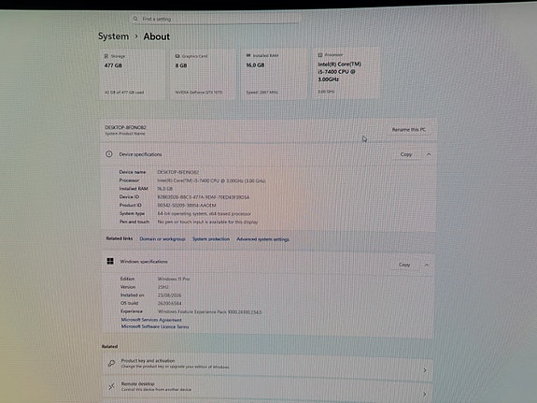
Task: Click Rename this PC button
Action: click(x=409, y=130)
